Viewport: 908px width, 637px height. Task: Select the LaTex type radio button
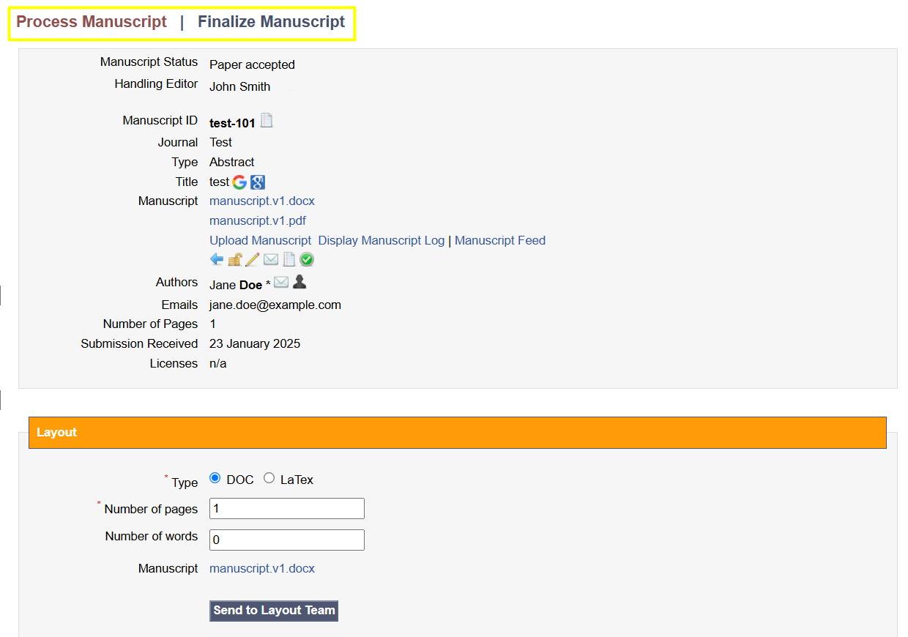click(269, 478)
